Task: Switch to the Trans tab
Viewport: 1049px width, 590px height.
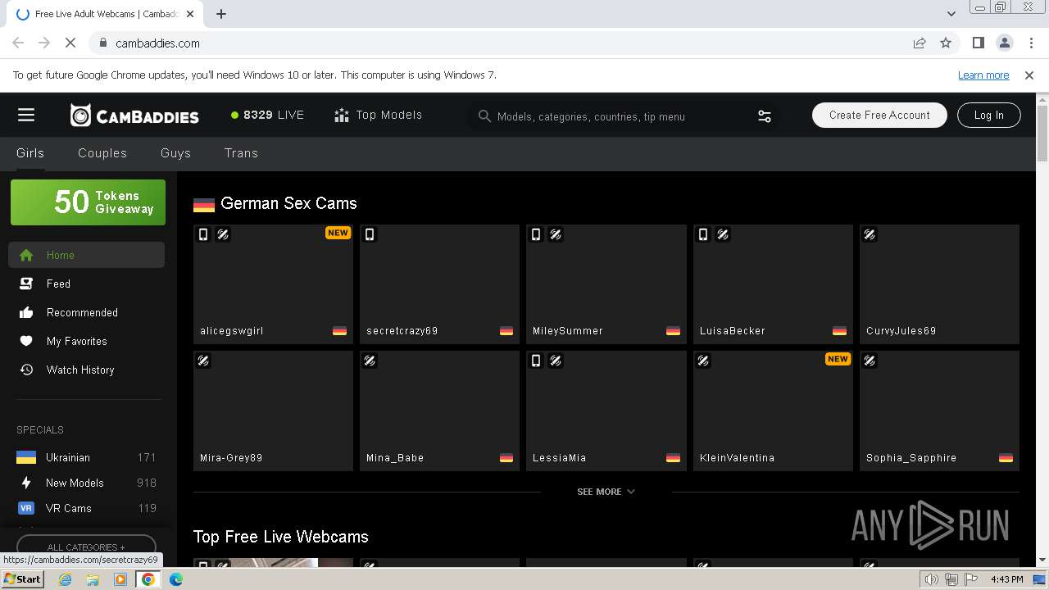Action: (241, 153)
